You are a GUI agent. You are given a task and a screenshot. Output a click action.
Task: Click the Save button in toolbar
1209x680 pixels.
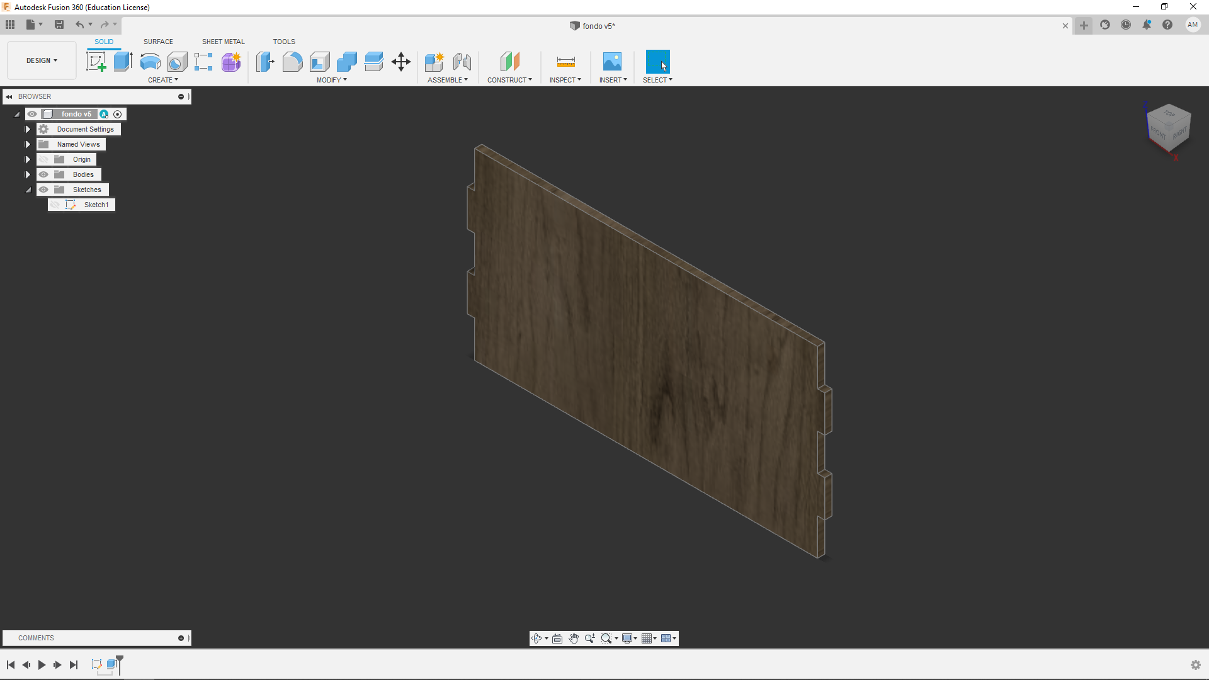[59, 25]
